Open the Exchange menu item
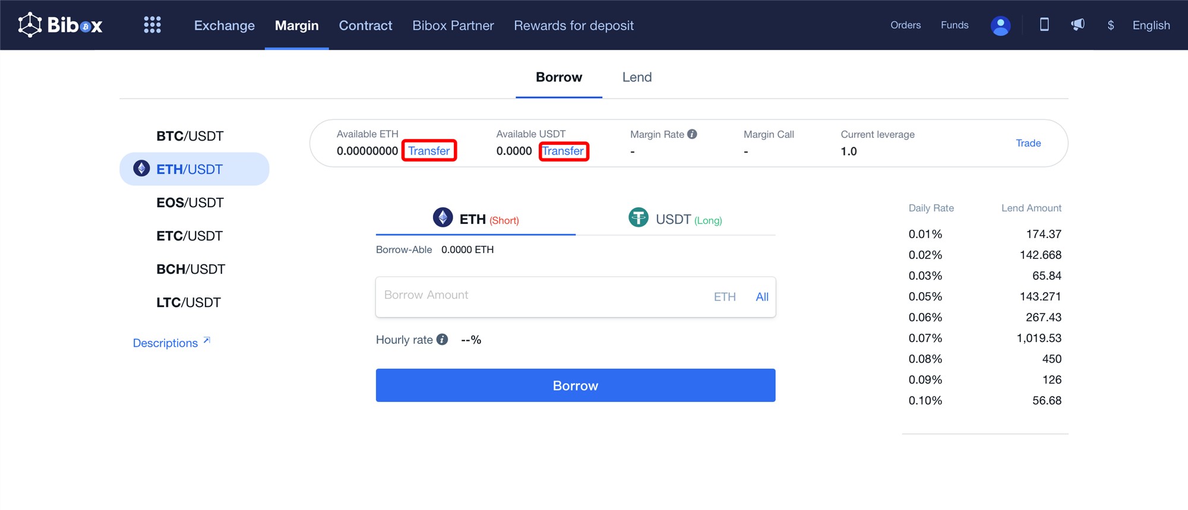The image size is (1188, 510). 224,26
